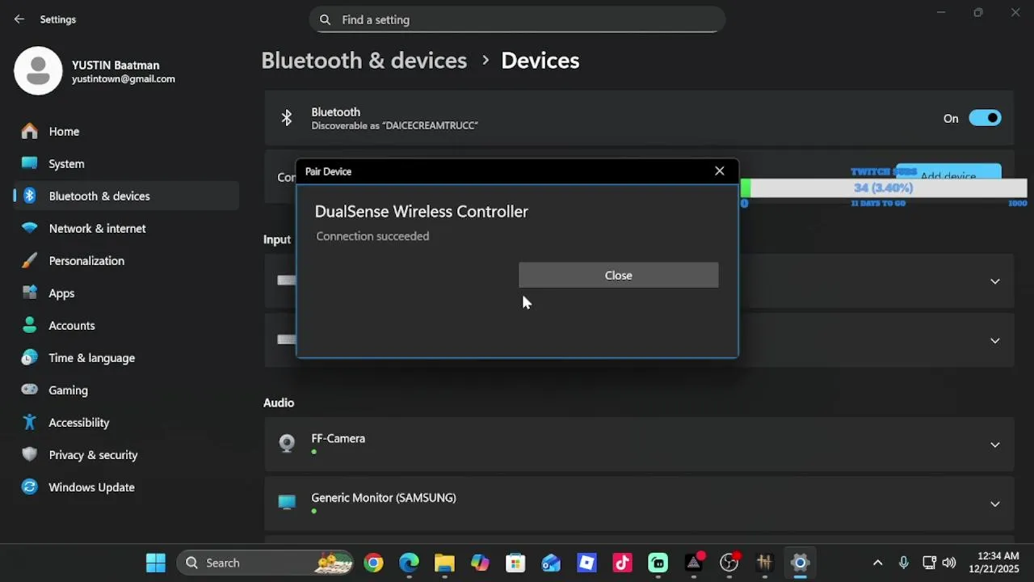1034x582 pixels.
Task: Open the Windows Start menu
Action: [x=156, y=563]
